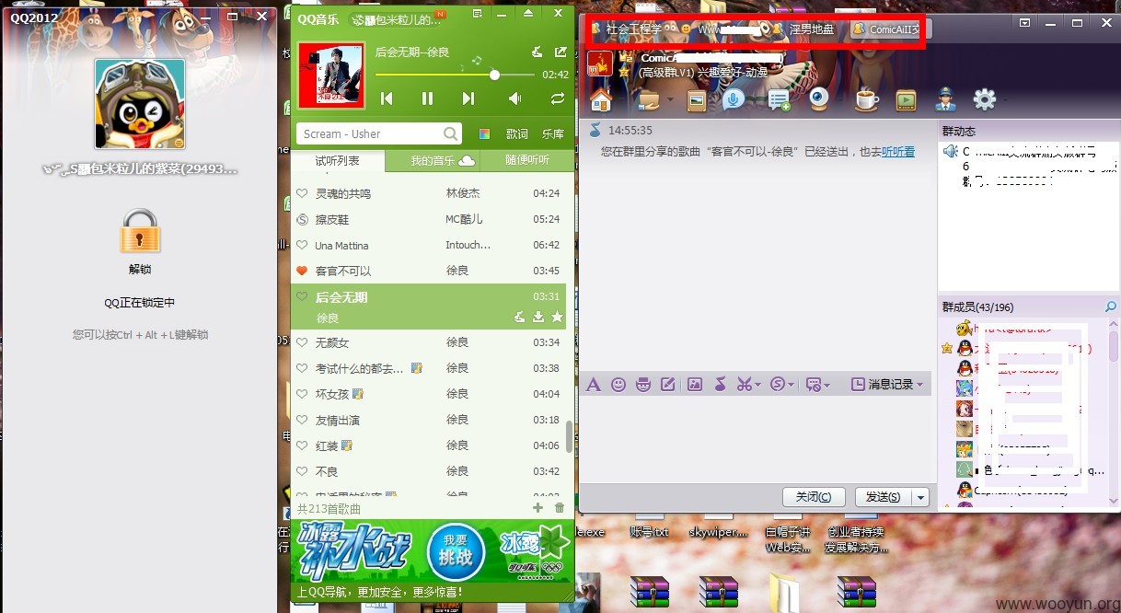Open the group photo album icon
The height and width of the screenshot is (613, 1121).
(x=697, y=99)
